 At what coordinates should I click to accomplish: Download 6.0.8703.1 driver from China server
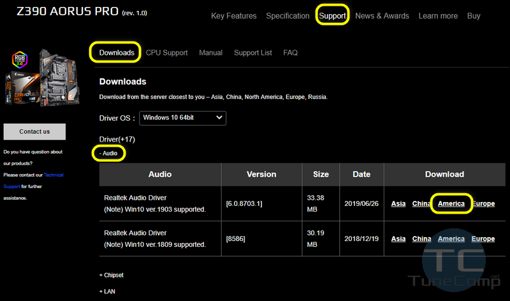pyautogui.click(x=421, y=203)
